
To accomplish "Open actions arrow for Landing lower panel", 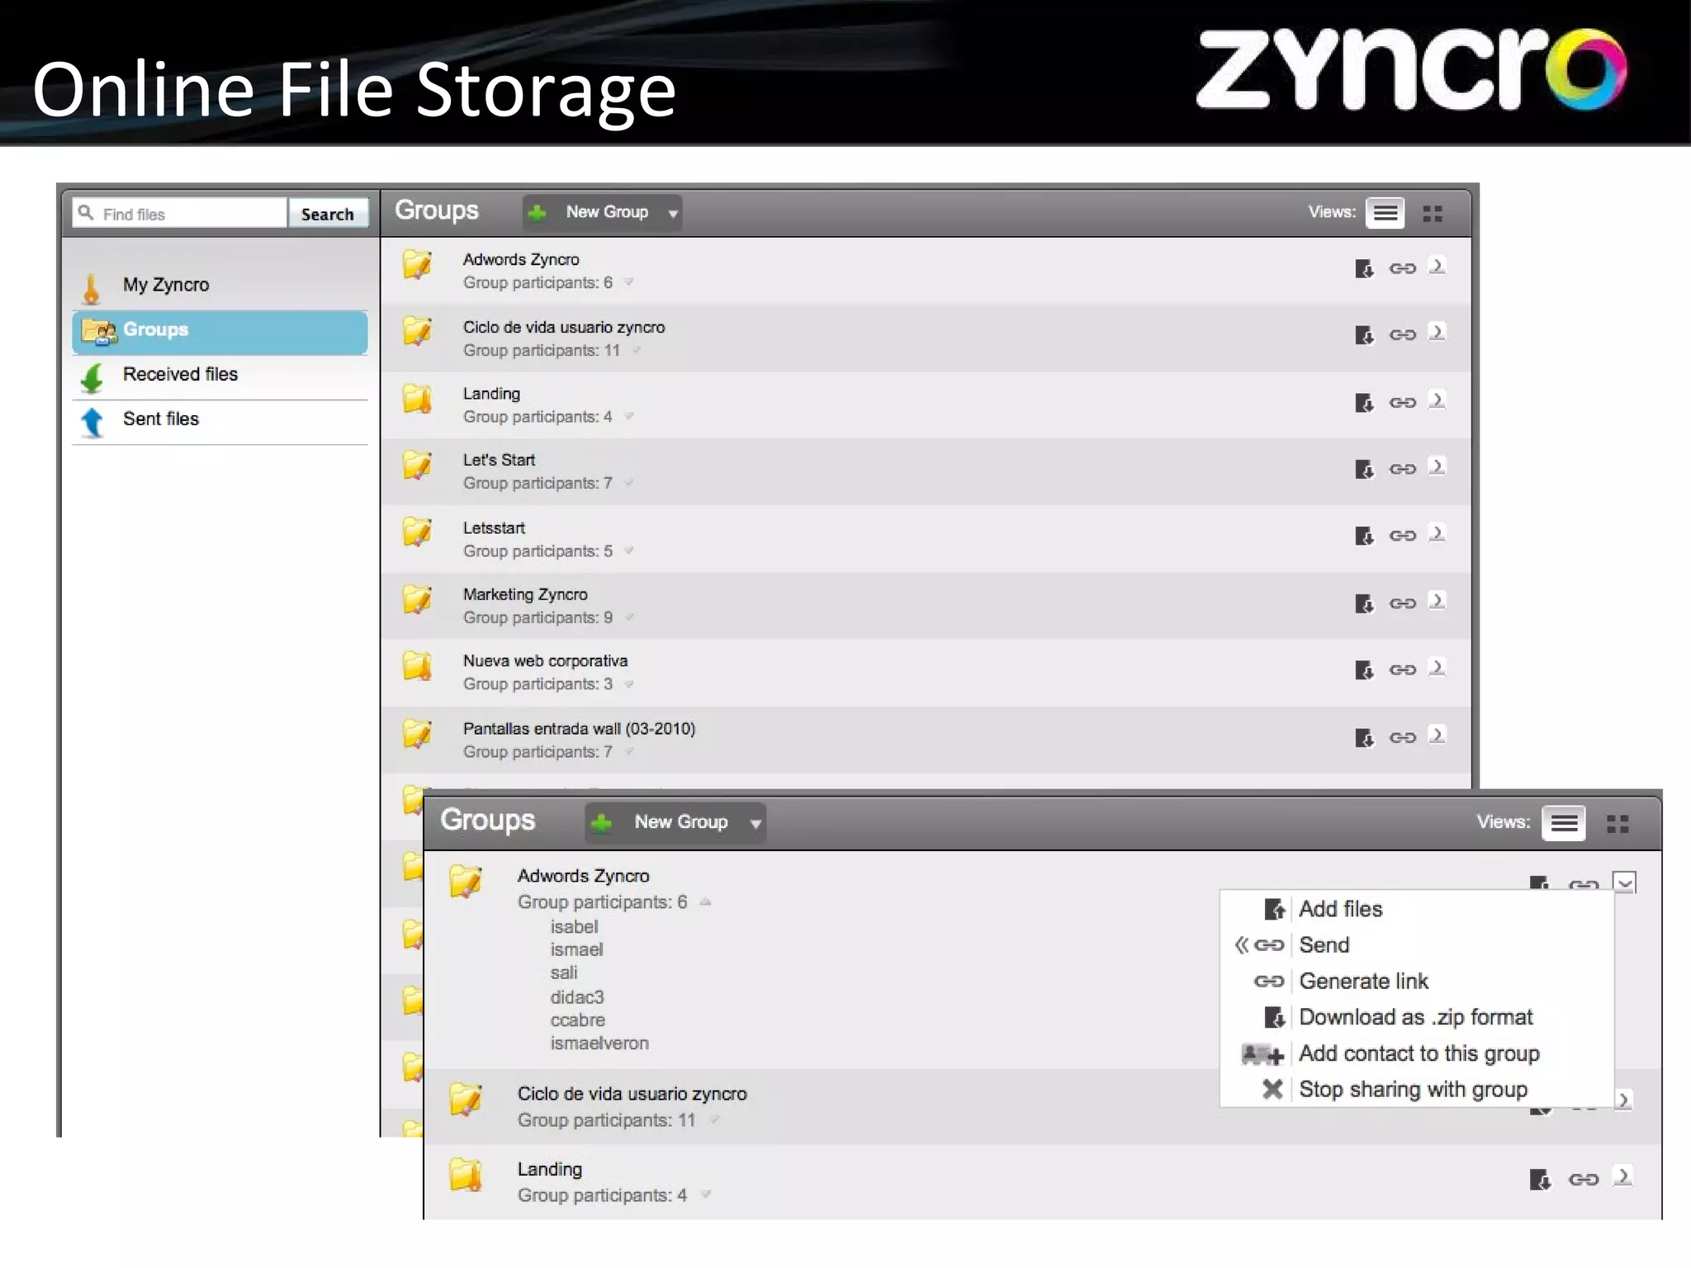I will (1624, 1176).
